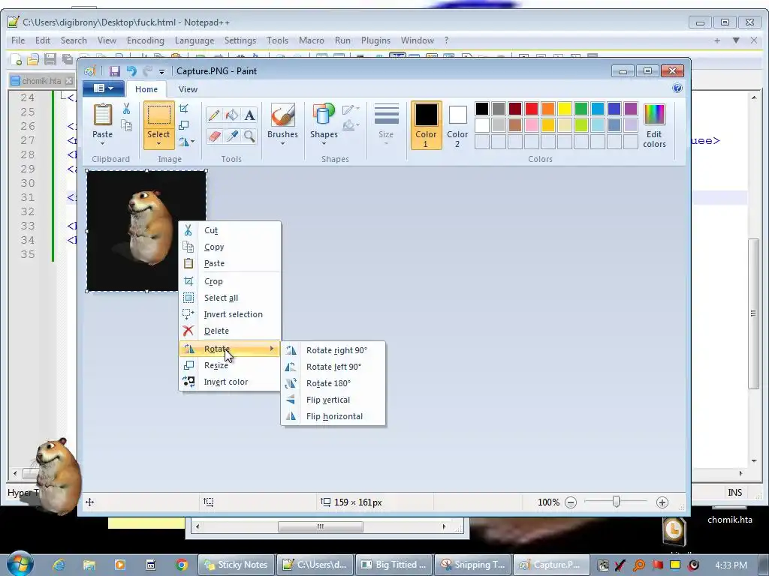Click the Paste clipboard icon in ribbon
769x576 pixels.
tap(102, 115)
